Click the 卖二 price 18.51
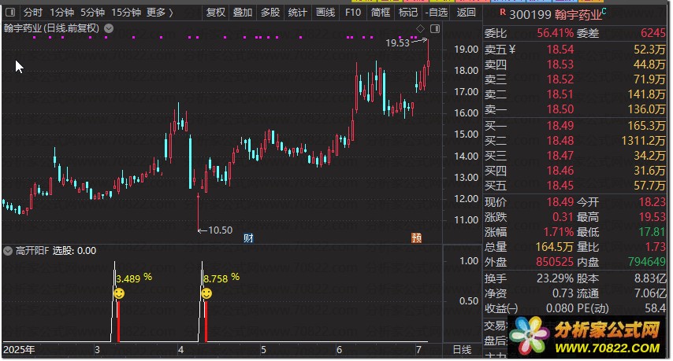Image resolution: width=673 pixels, height=361 pixels. pos(560,94)
